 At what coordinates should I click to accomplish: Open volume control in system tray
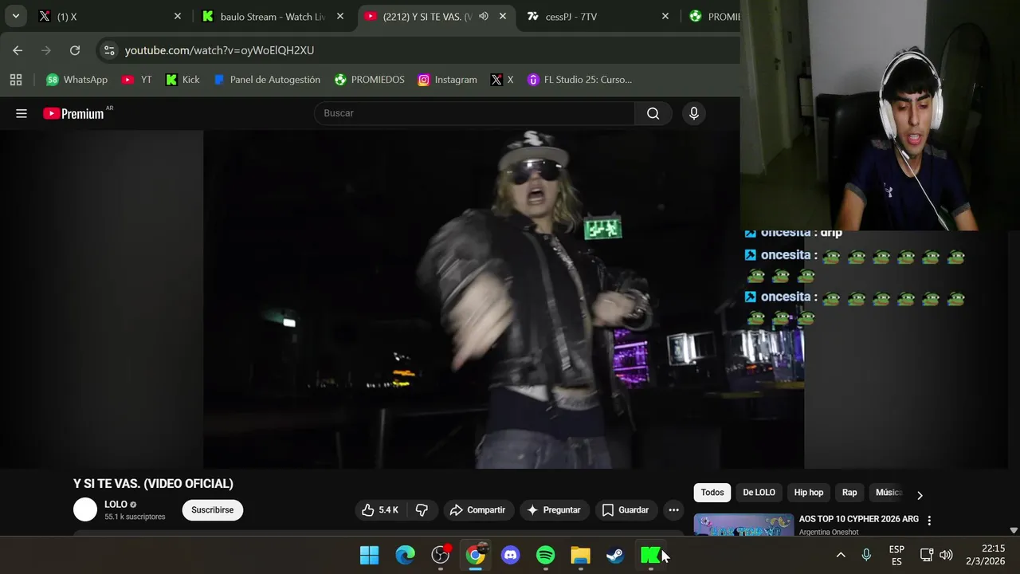946,555
